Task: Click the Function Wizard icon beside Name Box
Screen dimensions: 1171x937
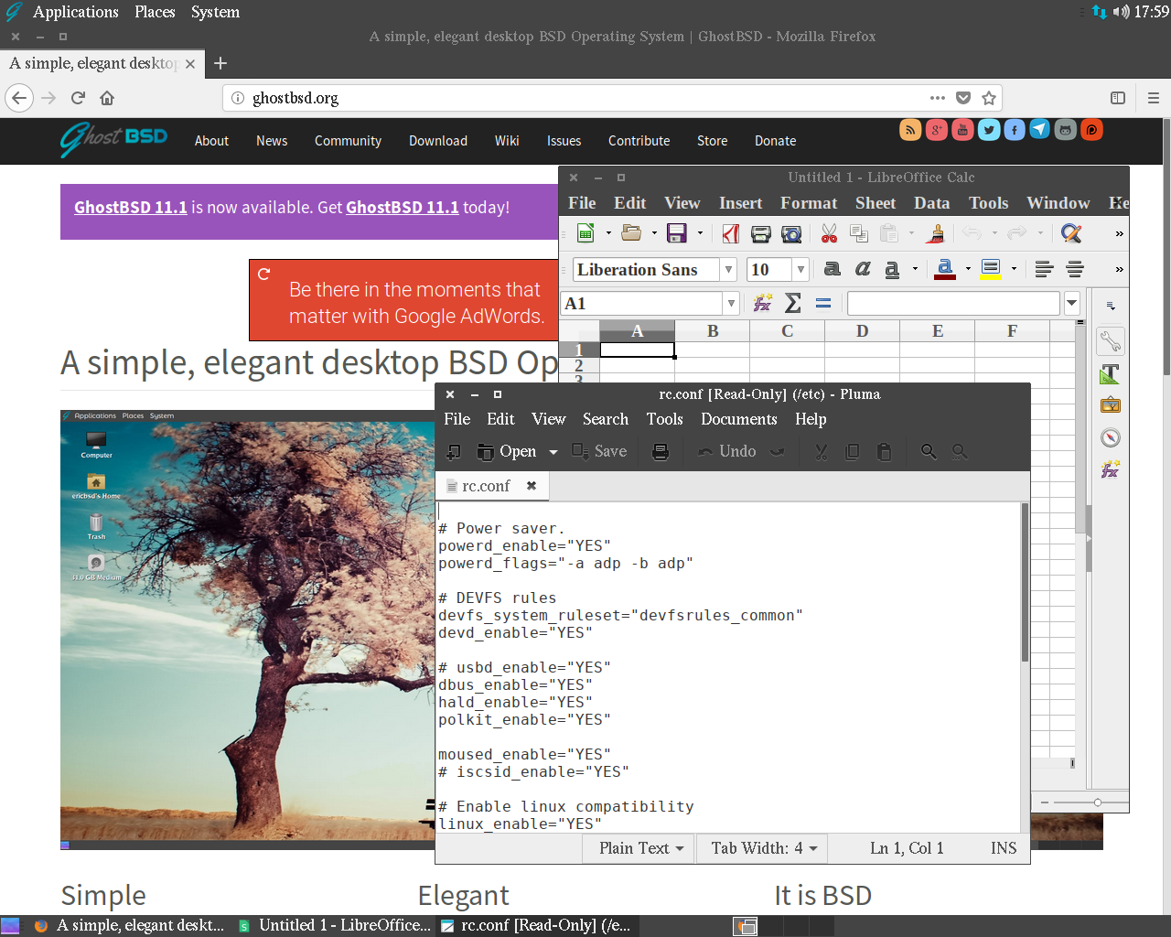Action: coord(762,303)
